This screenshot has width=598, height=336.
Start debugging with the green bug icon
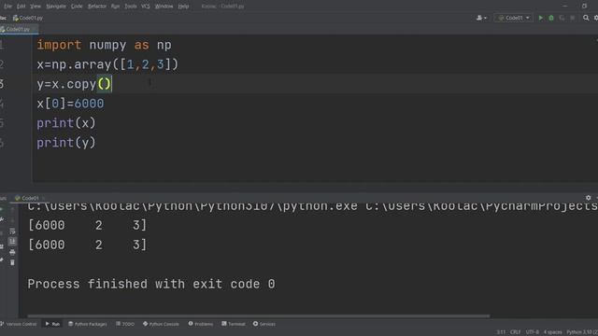pyautogui.click(x=551, y=18)
